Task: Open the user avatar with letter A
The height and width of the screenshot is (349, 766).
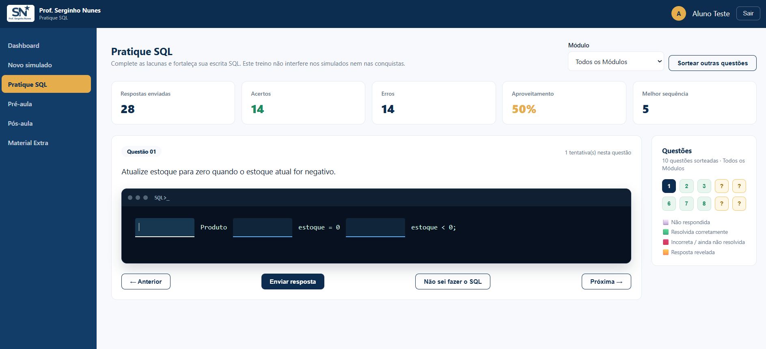Action: coord(678,13)
